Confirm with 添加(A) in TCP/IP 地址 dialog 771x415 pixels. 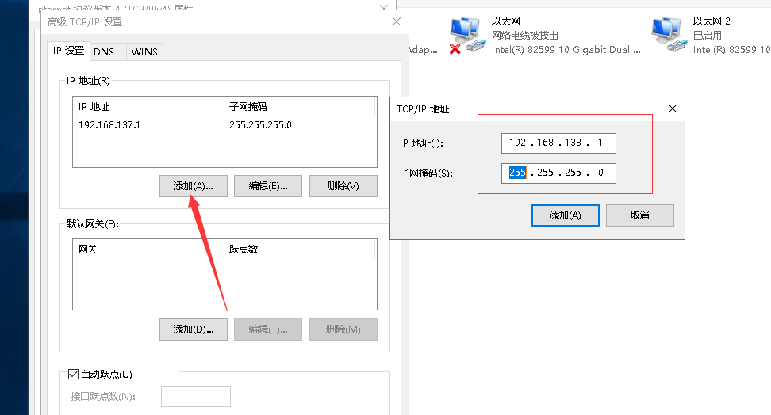point(565,215)
